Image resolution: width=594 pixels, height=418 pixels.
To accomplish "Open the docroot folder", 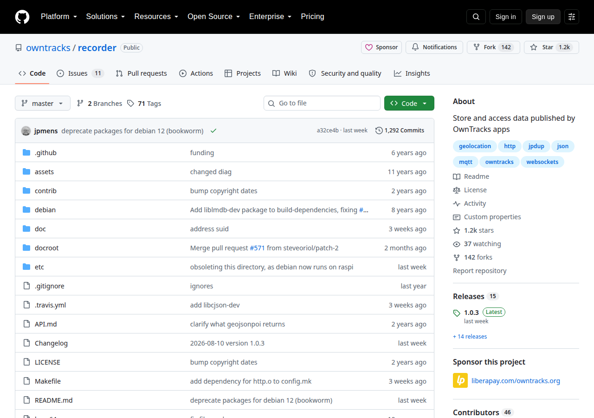I will coord(47,248).
